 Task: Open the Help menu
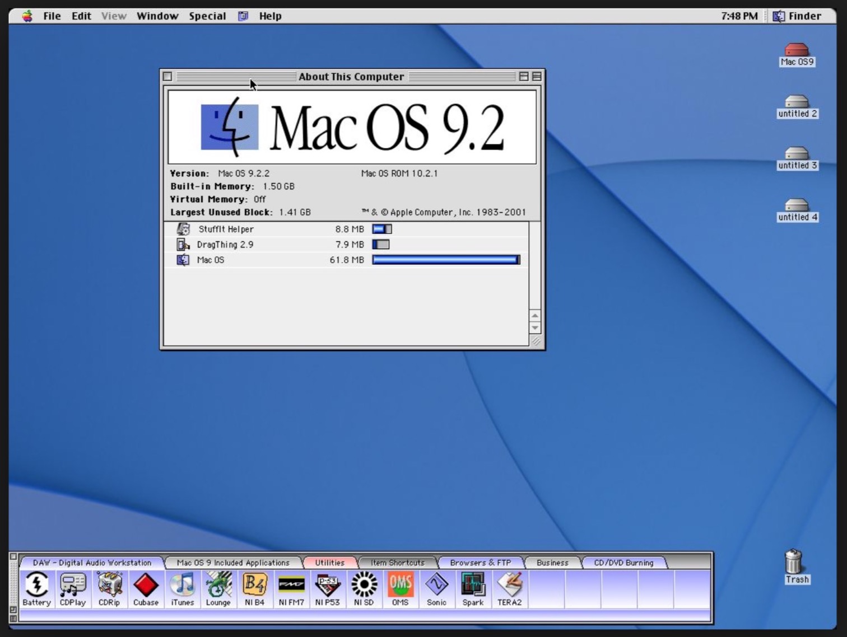coord(270,16)
